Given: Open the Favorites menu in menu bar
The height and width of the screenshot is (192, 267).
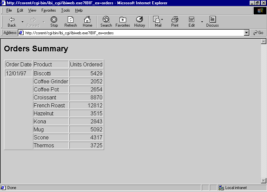Looking at the screenshot, I should (48, 10).
